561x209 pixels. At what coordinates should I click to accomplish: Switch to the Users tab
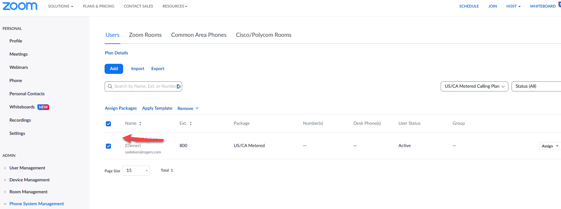click(112, 35)
